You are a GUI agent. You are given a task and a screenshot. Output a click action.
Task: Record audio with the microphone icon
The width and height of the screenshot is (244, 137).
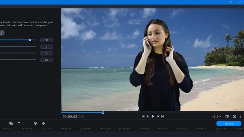(43, 123)
